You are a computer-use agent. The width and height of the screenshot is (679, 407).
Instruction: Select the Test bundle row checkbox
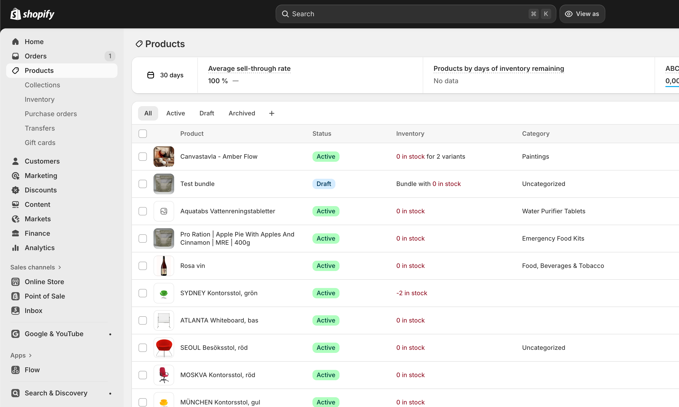pyautogui.click(x=143, y=184)
